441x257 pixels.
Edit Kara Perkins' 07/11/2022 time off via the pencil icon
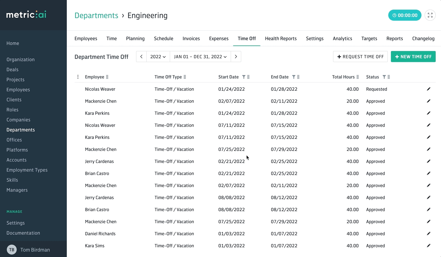429,137
